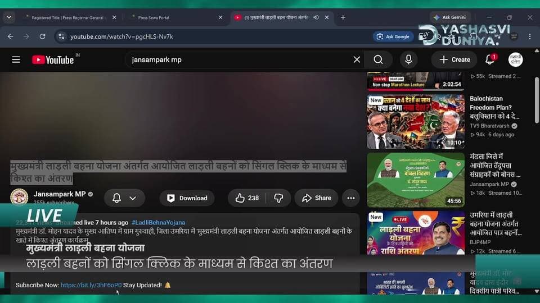Click the BJP4MP channel name
The width and height of the screenshot is (540, 303).
point(480,242)
